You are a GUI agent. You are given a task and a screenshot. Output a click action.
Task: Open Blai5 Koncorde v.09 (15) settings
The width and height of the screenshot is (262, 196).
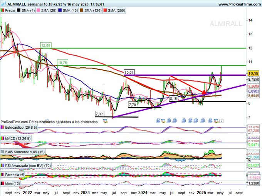25,152
